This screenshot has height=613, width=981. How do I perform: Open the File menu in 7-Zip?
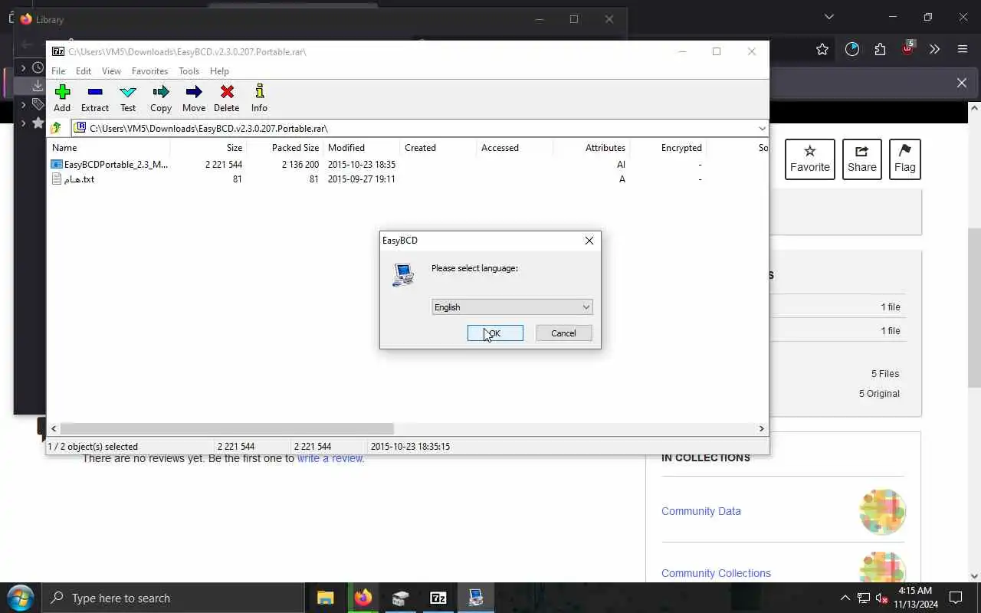[58, 71]
